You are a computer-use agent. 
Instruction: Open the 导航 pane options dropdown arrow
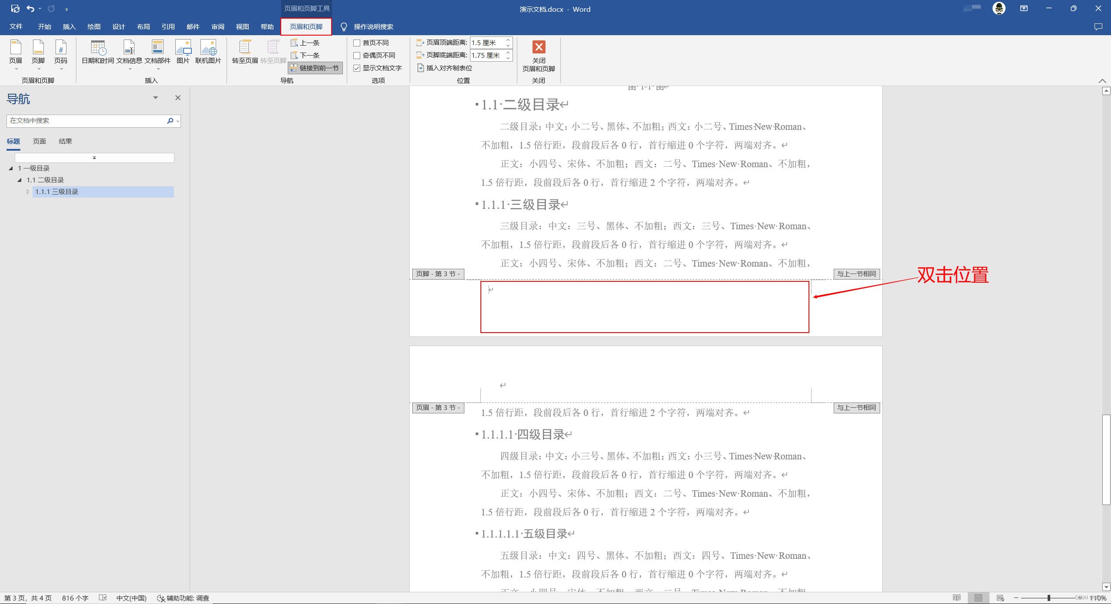point(155,98)
